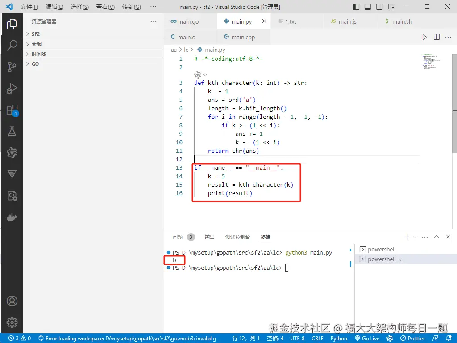Open the 调试控制台 debug console tab
Screen dimensions: 457x343
(237, 237)
